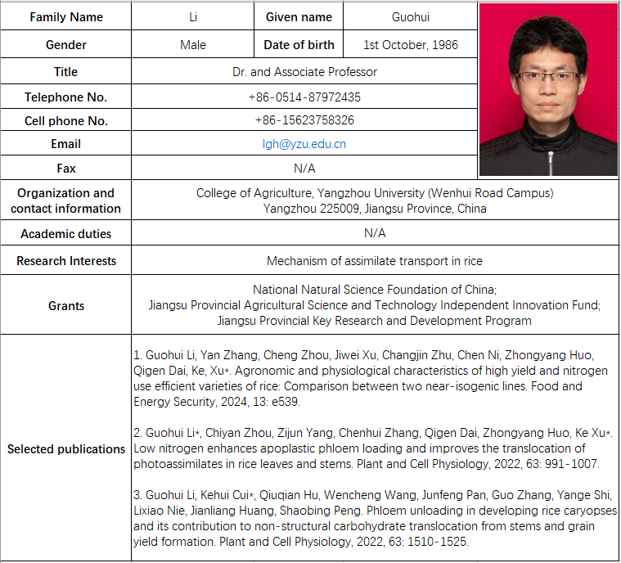Click the Academic duties label
The width and height of the screenshot is (621, 563).
[66, 234]
